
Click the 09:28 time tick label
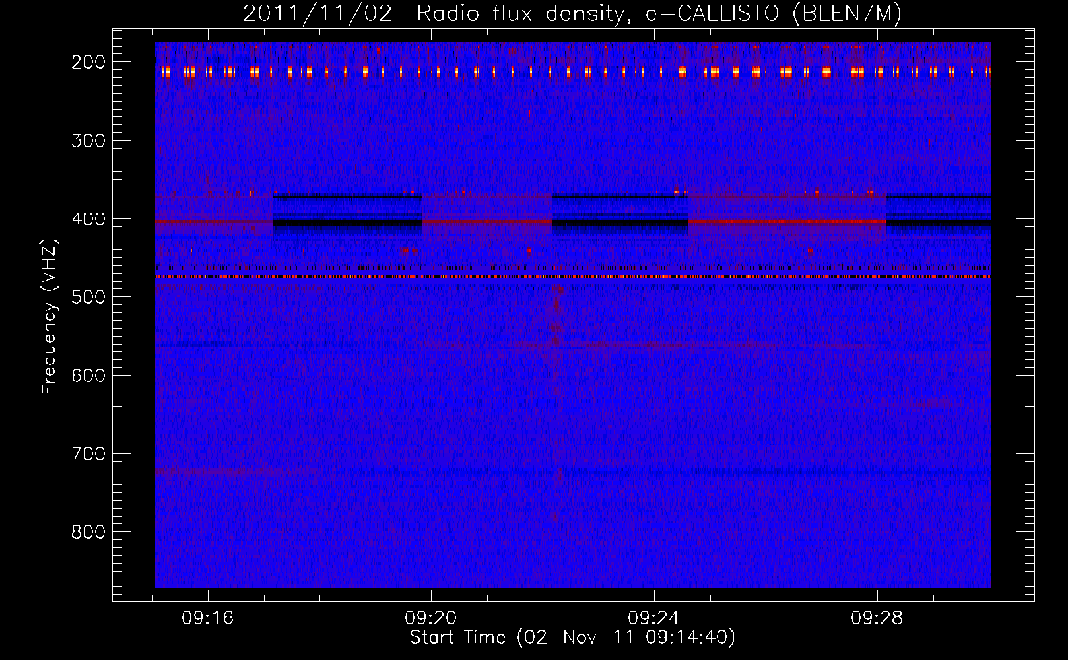(877, 618)
